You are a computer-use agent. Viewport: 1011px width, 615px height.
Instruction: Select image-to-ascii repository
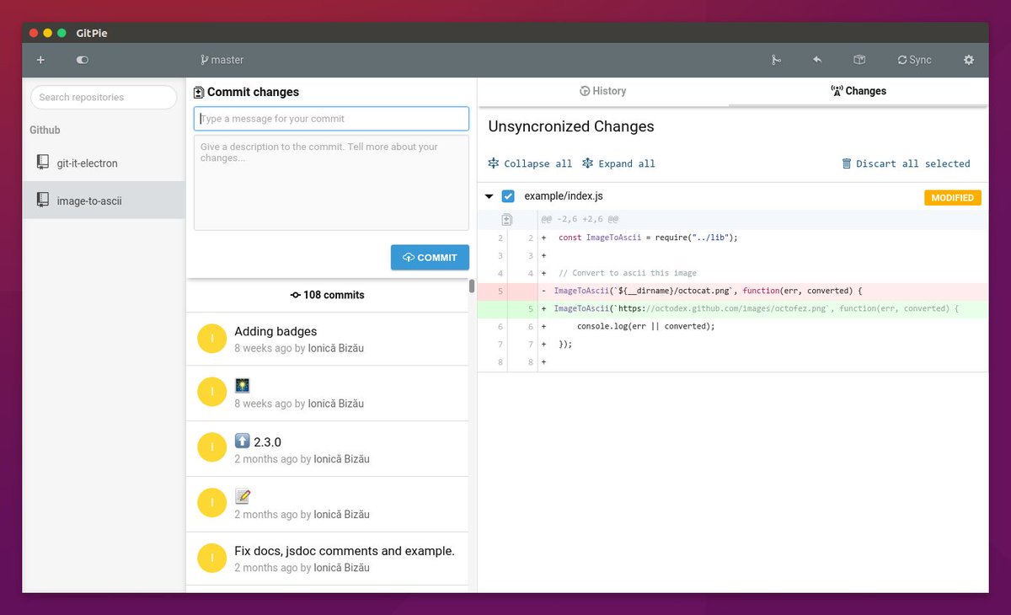point(104,201)
